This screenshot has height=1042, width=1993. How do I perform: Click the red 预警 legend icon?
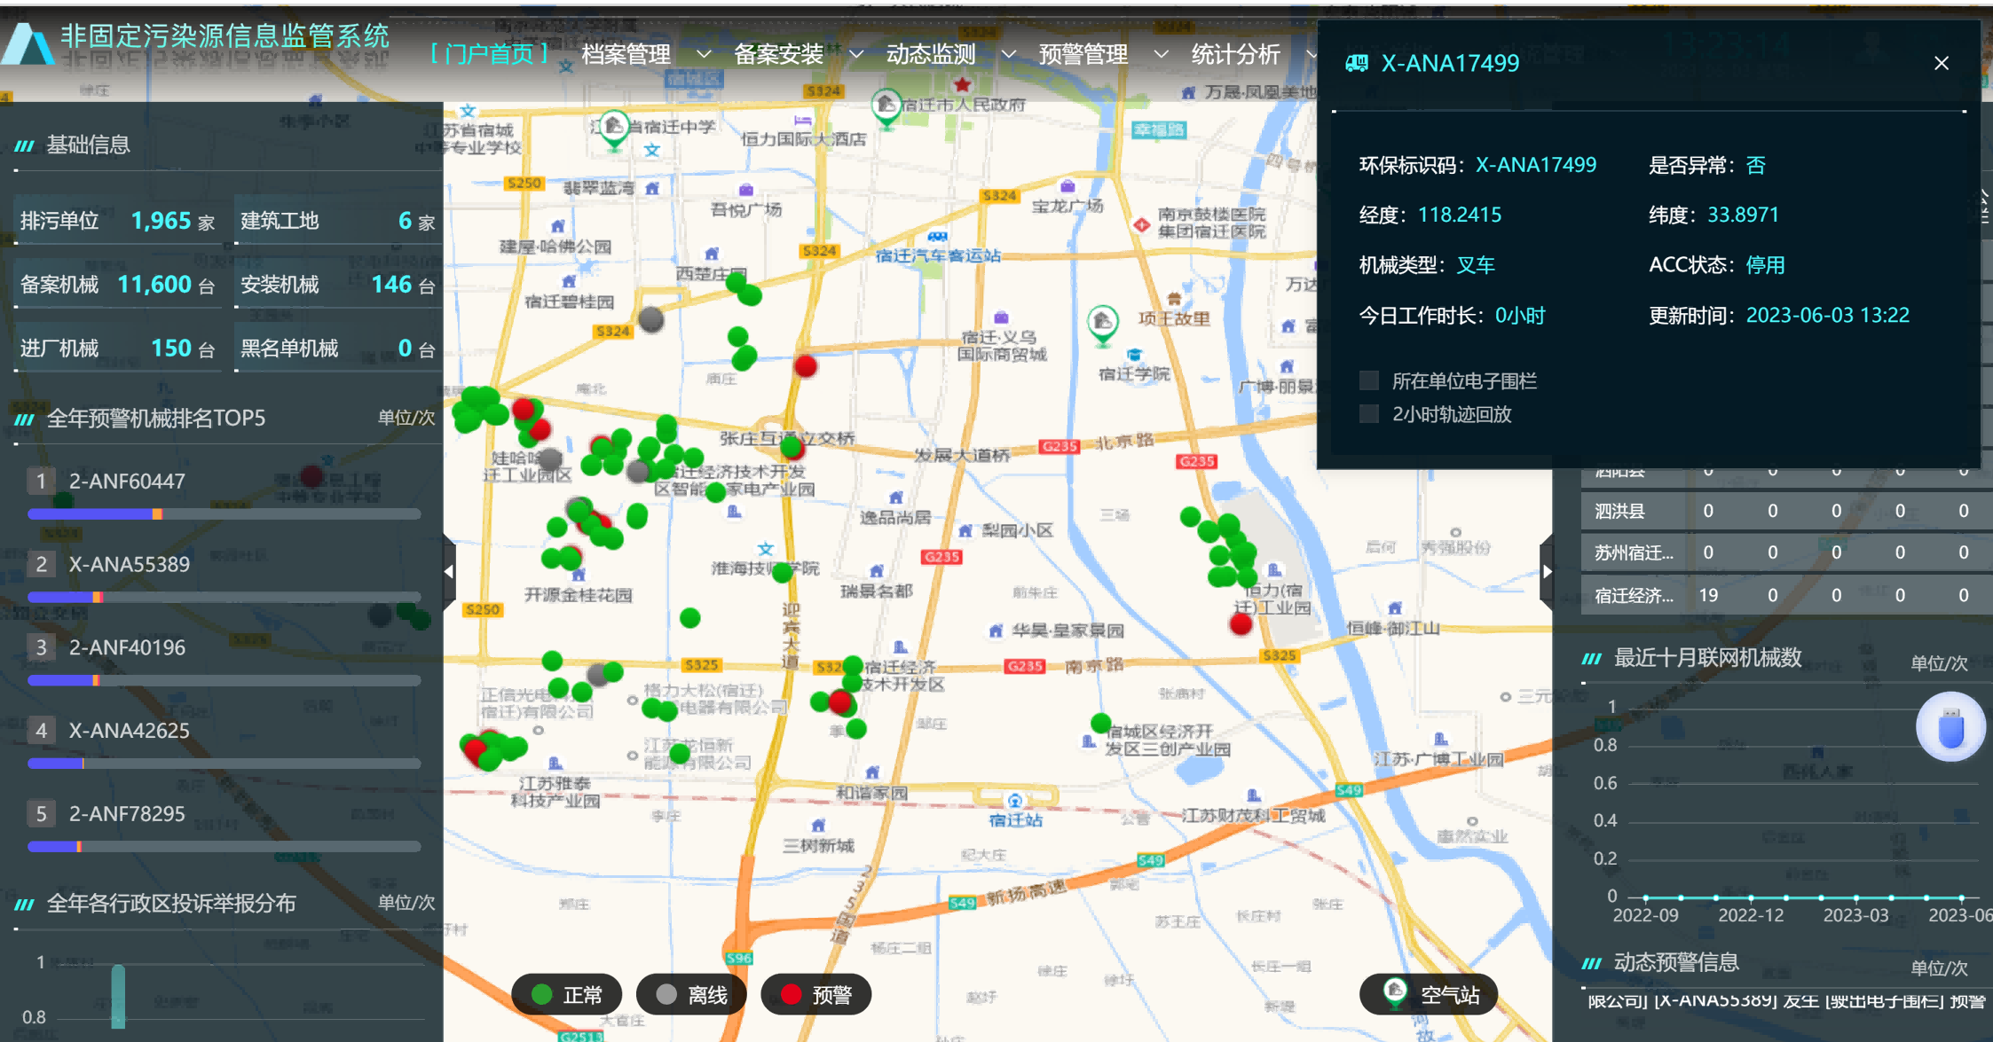[x=792, y=994]
